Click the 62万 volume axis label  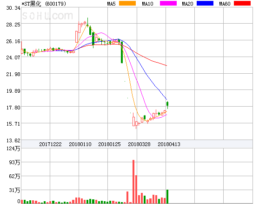(x=14, y=176)
